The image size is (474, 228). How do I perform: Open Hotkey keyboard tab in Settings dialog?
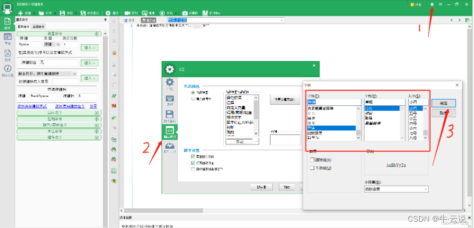pos(170,101)
